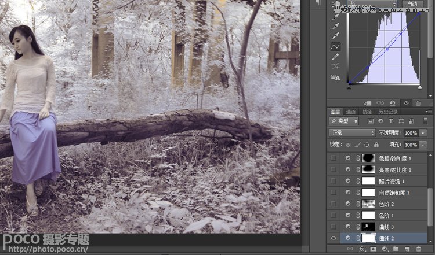
Task: Click the white point slider under histogram
Action: pos(419,87)
